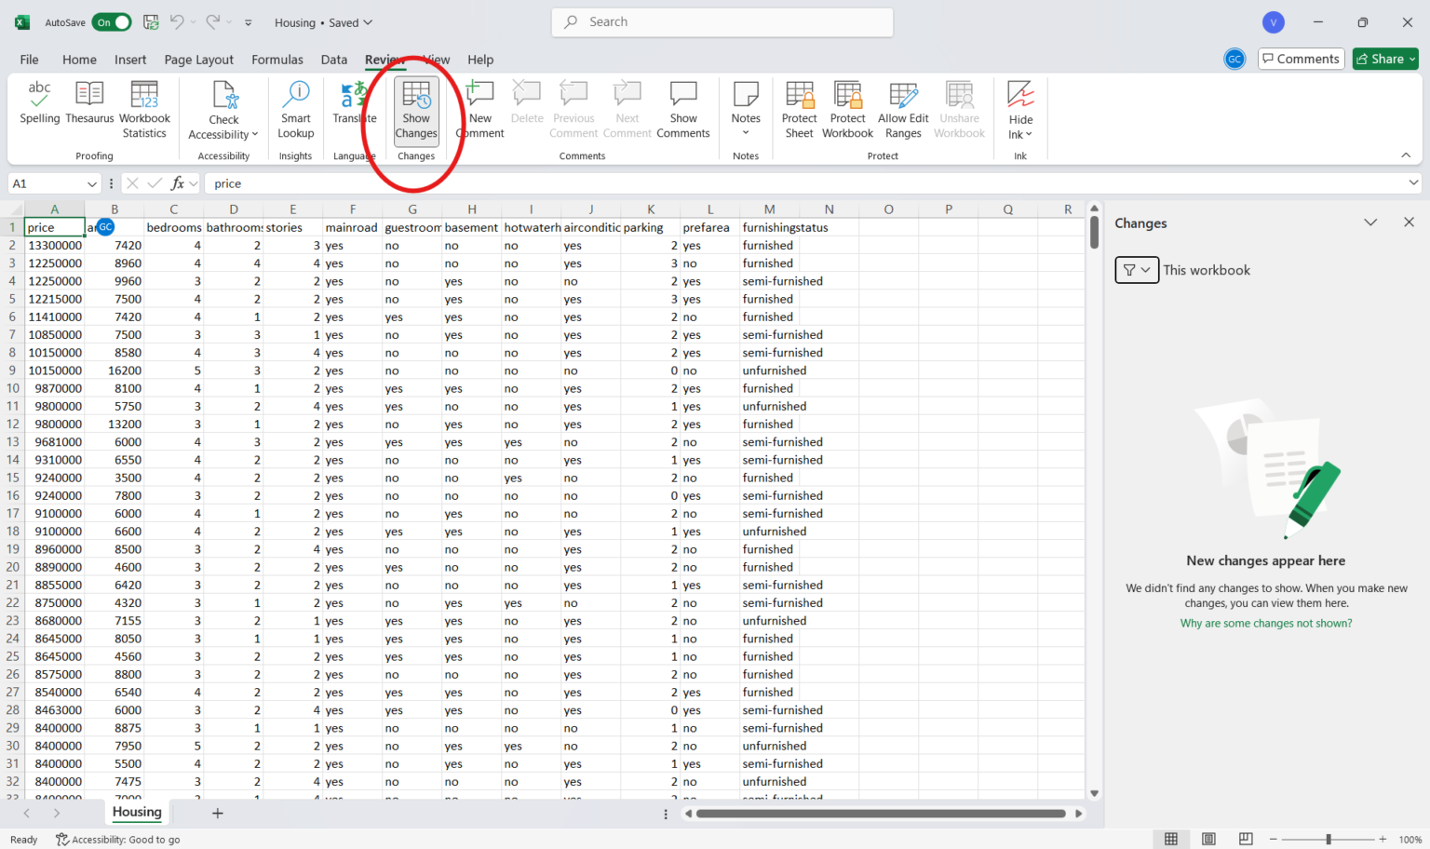Click inside the Search box
The image size is (1430, 849).
pyautogui.click(x=722, y=21)
